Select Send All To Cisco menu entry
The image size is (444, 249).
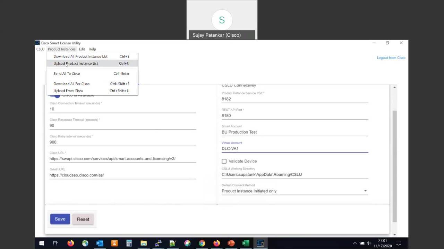click(67, 73)
